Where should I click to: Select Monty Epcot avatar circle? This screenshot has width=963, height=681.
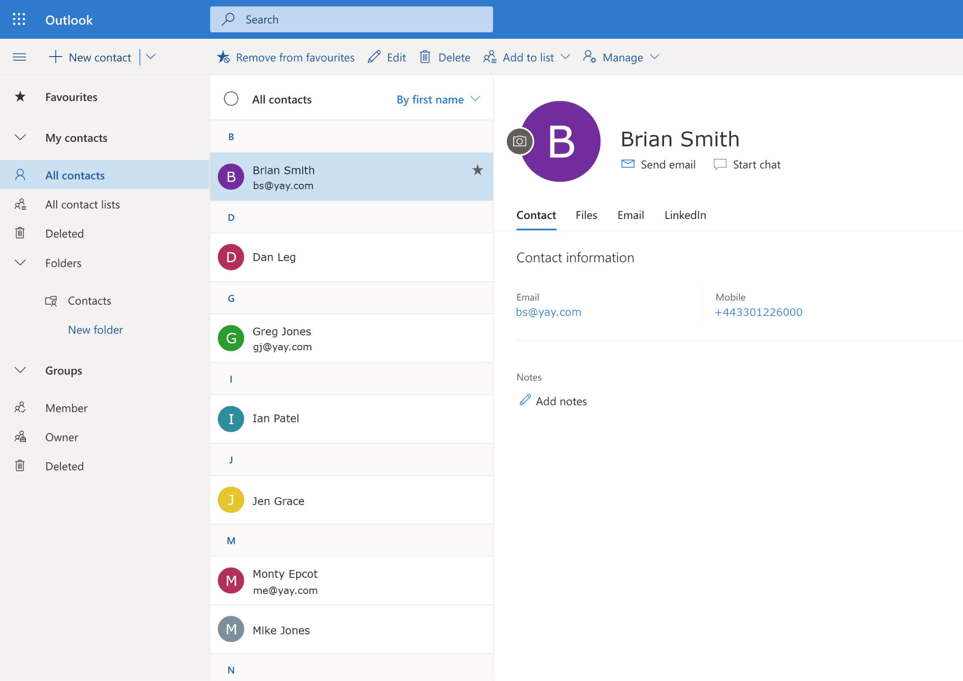tap(231, 581)
